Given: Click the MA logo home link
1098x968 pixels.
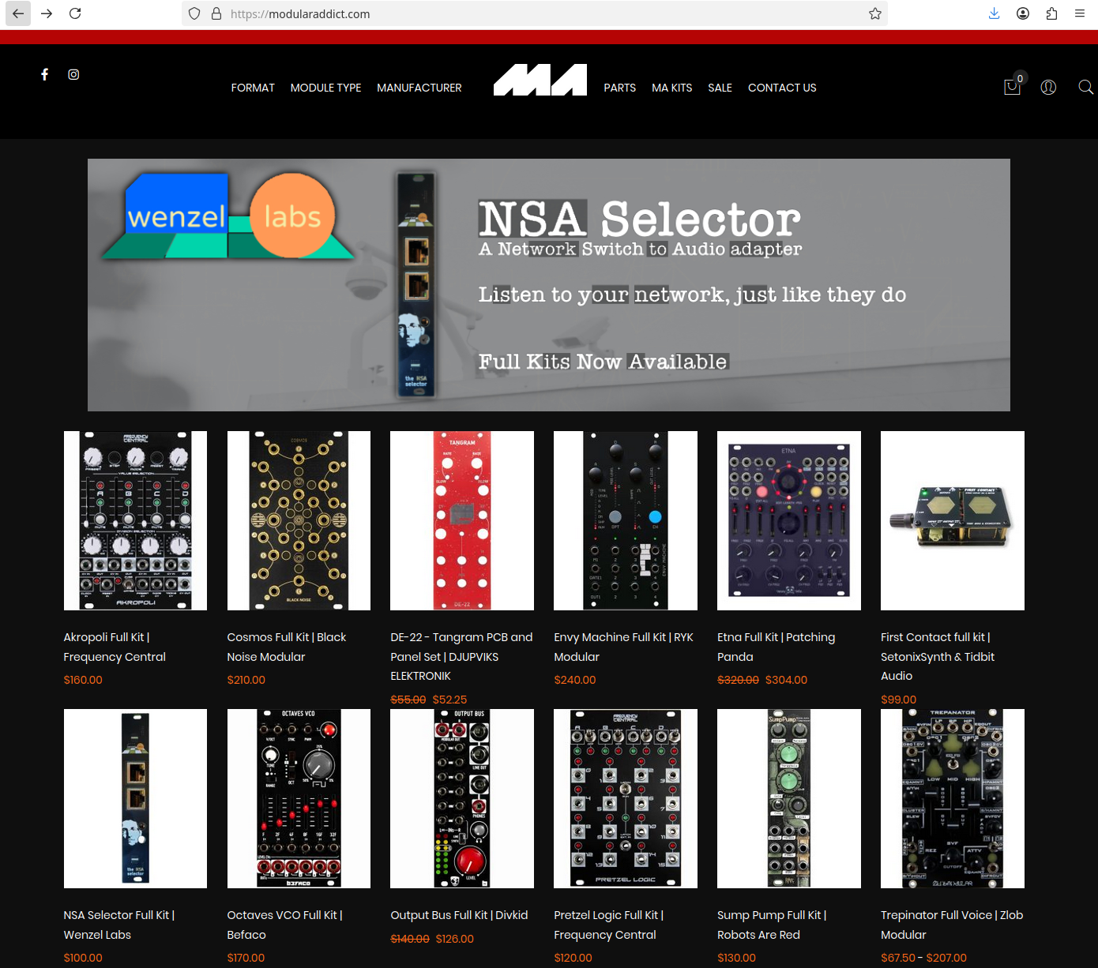Looking at the screenshot, I should (540, 80).
